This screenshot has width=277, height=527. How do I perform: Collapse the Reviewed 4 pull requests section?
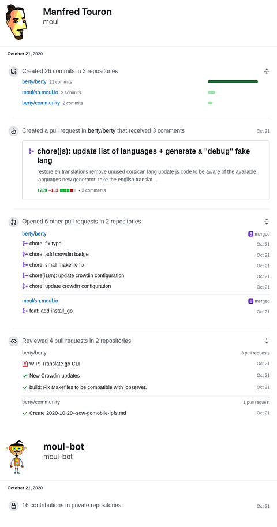pos(267,341)
